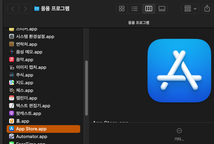This screenshot has height=144, width=214.
Task: Select the text 이미지 캡처.app
Action: point(31,67)
